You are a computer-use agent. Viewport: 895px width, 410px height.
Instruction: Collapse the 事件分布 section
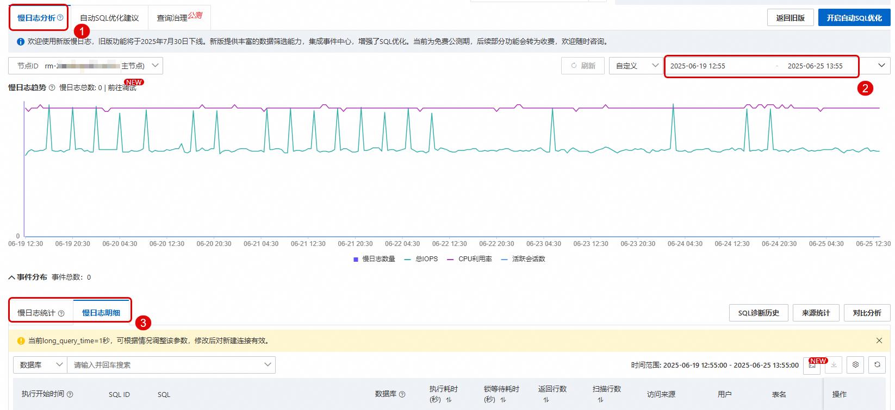click(x=12, y=277)
